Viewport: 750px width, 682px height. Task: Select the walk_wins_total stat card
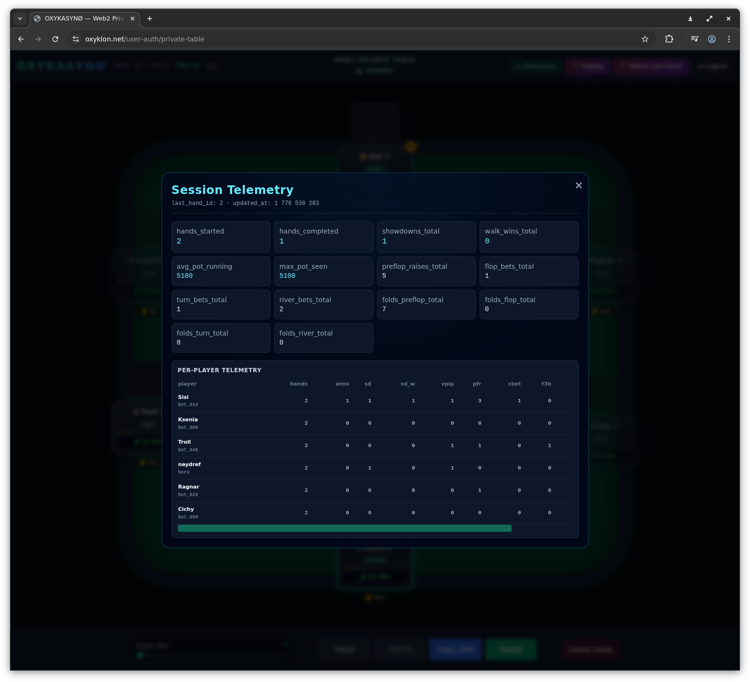(529, 237)
